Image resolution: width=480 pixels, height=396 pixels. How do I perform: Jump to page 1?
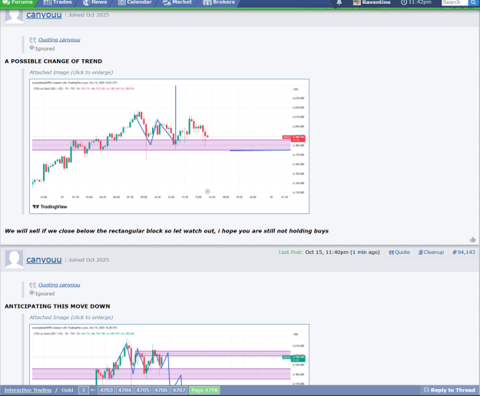(x=84, y=390)
